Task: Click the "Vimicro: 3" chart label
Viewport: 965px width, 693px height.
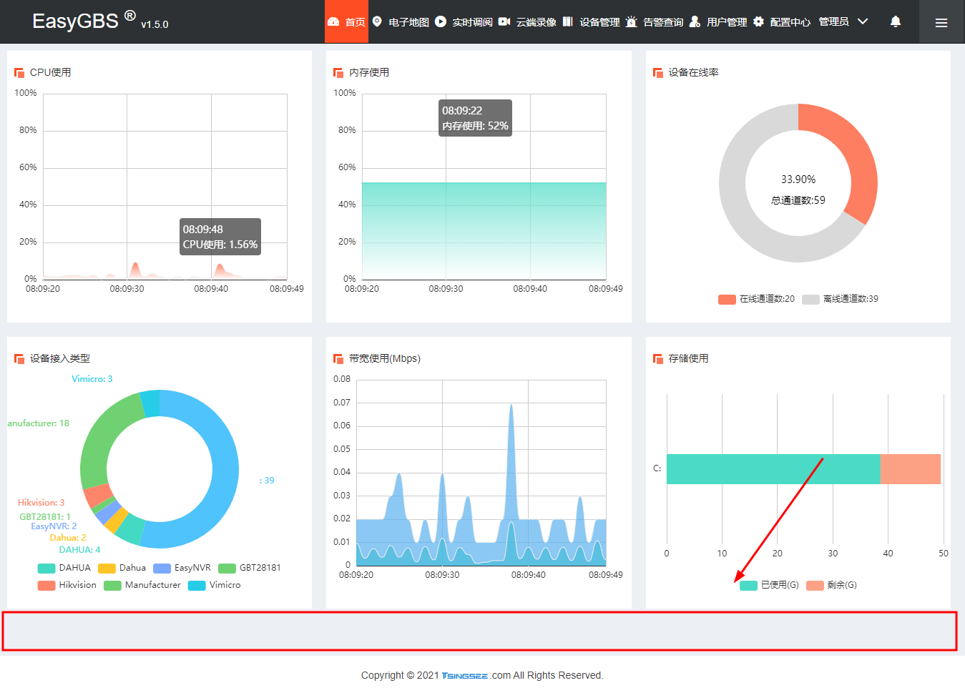Action: pyautogui.click(x=92, y=379)
